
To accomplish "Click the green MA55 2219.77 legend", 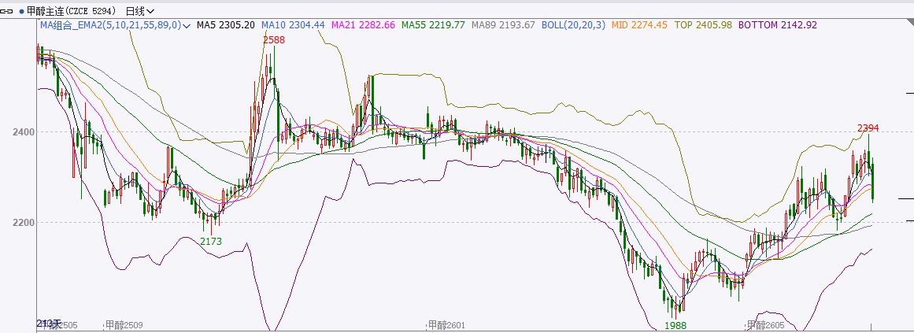I will click(433, 25).
